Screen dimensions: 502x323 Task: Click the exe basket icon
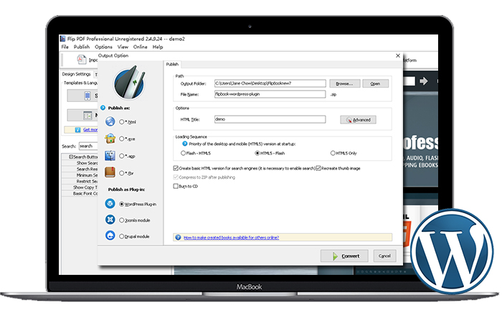tap(110, 139)
